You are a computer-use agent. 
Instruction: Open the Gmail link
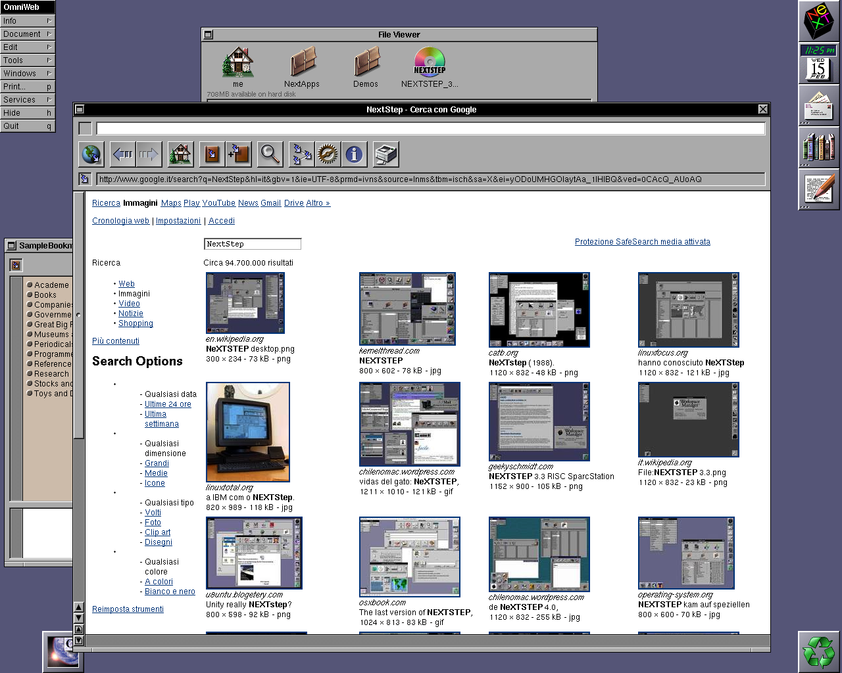point(270,203)
